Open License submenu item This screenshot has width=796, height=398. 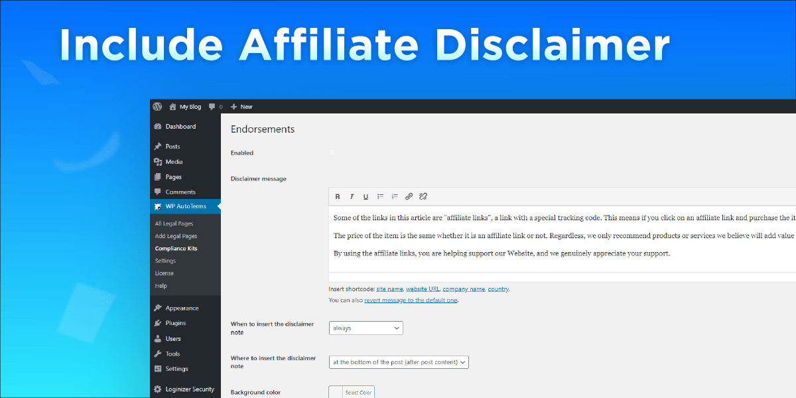165,273
